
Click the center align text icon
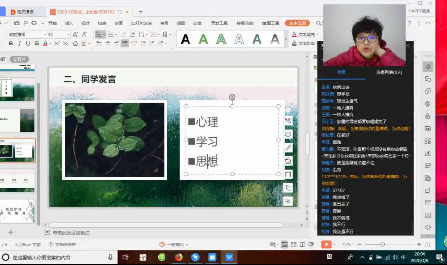(107, 44)
